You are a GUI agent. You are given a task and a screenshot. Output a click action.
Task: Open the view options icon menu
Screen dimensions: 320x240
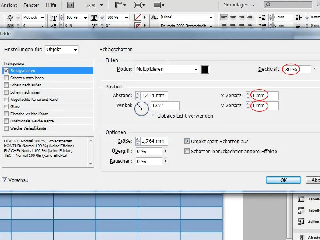120,5
